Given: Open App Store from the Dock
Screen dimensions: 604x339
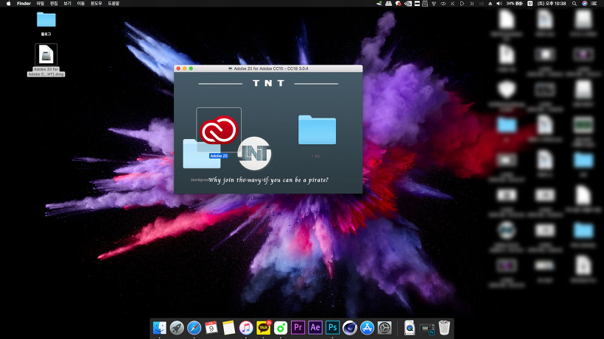Looking at the screenshot, I should point(367,328).
